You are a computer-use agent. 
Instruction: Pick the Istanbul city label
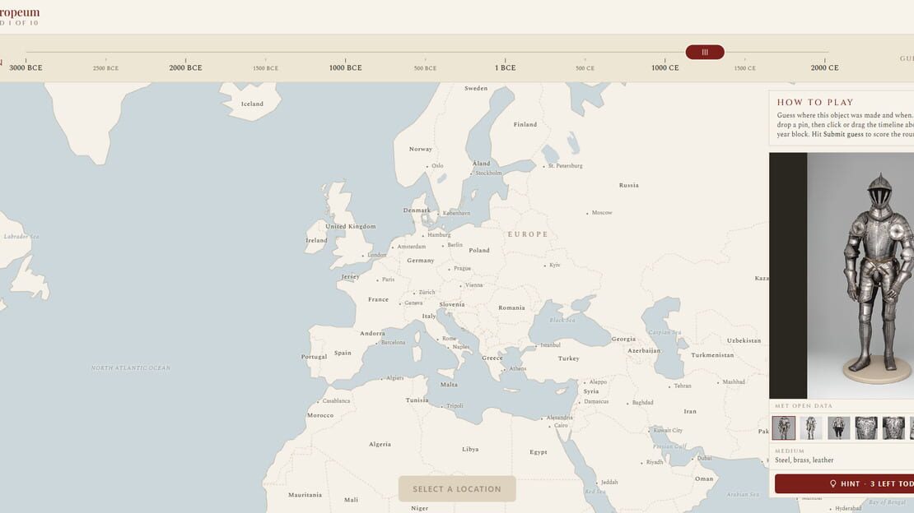click(550, 344)
